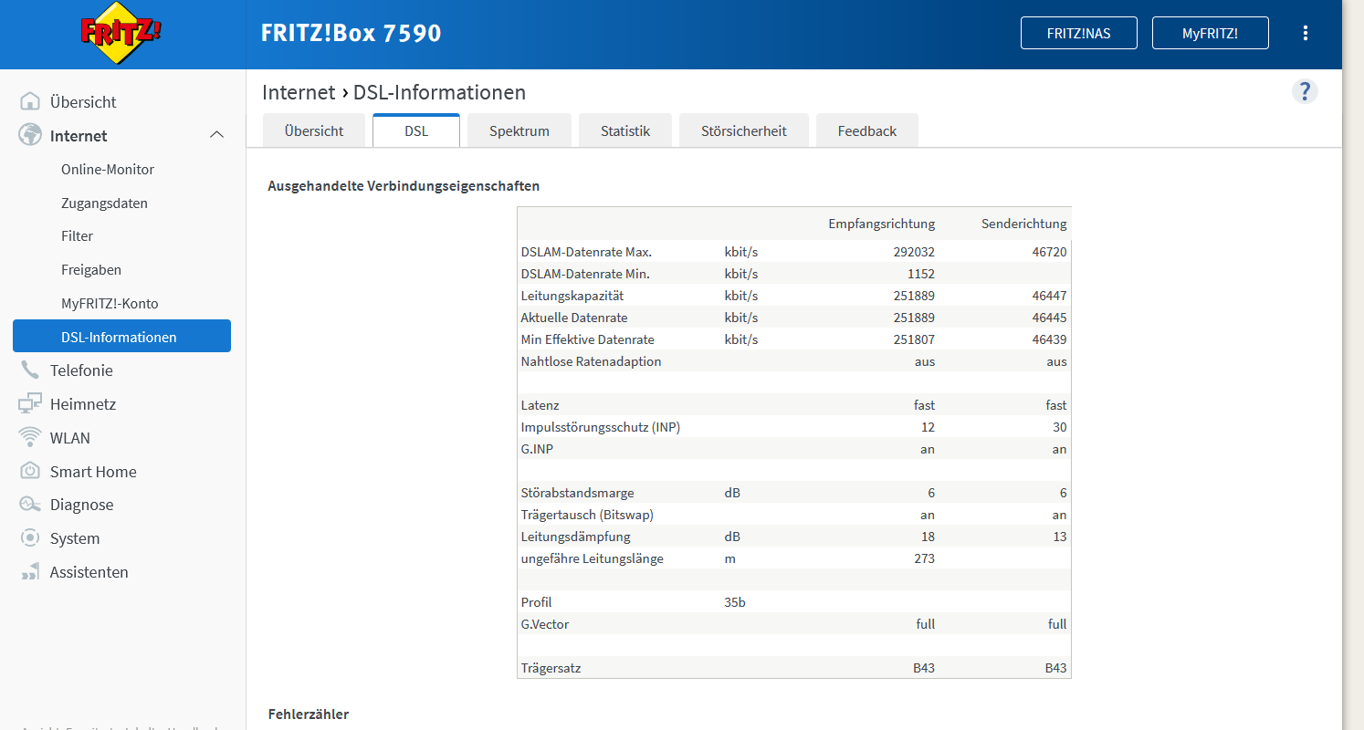Screen dimensions: 1364x730
Task: Open the Freigaben page
Action: (x=91, y=269)
